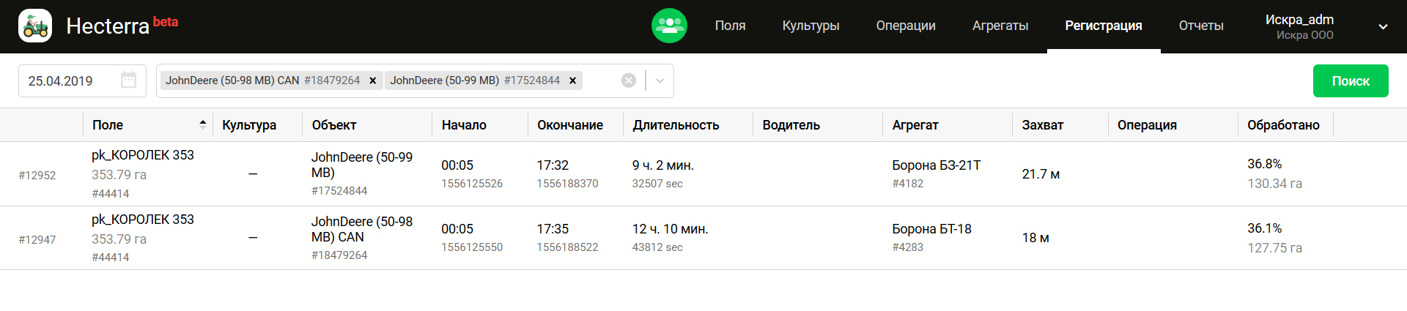Switch to the Регистрация tab
Viewport: 1407px width, 311px height.
point(1103,26)
